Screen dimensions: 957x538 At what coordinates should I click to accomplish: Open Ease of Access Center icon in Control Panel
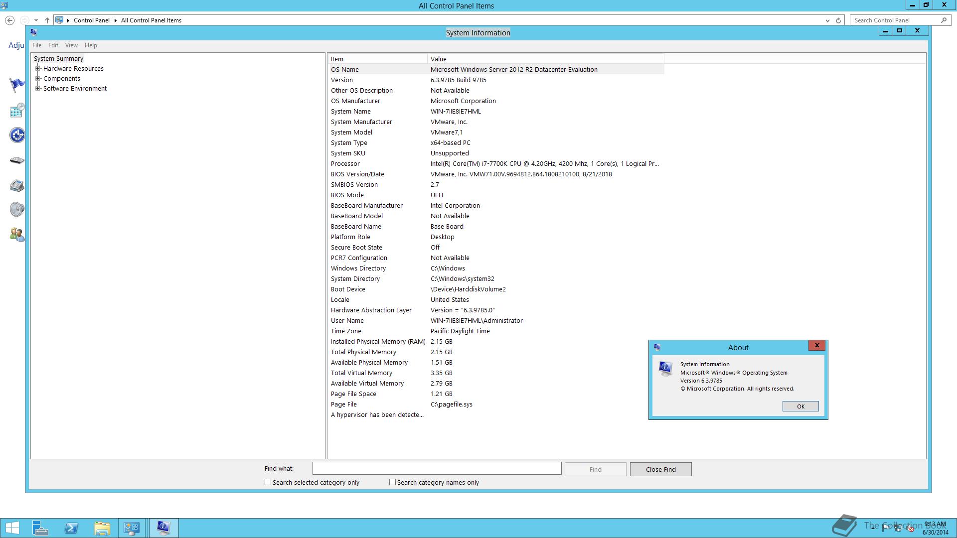tap(17, 135)
